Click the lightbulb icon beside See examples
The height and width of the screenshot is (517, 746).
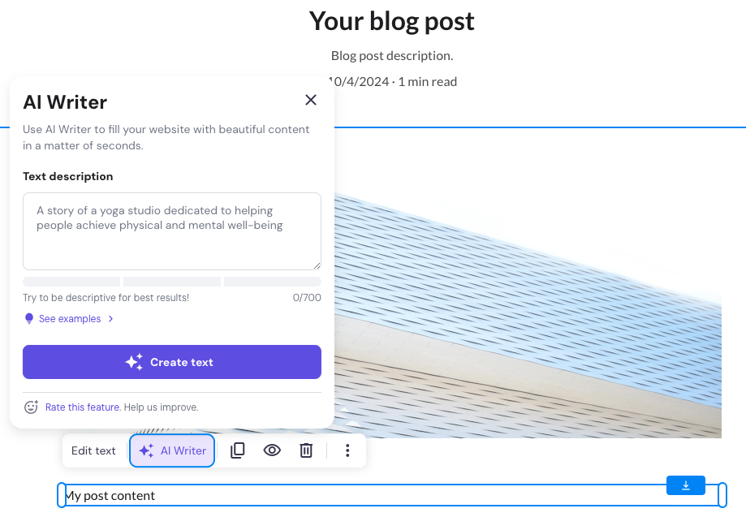tap(29, 318)
